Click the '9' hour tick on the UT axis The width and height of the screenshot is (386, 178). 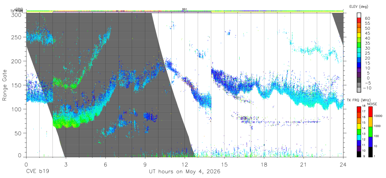(x=145, y=165)
